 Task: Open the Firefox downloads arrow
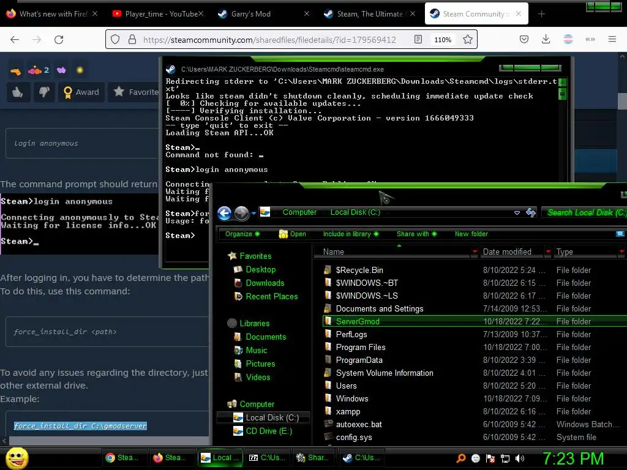click(546, 39)
